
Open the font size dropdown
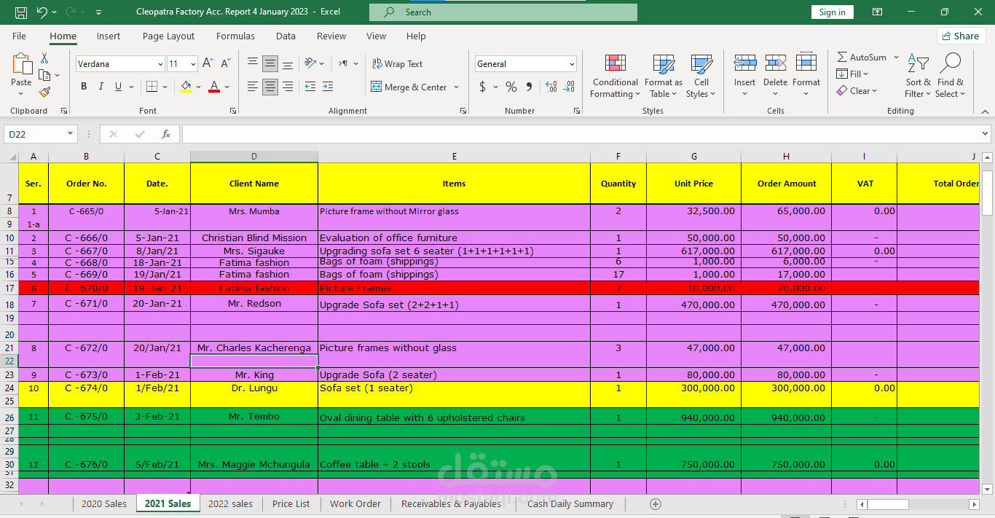coord(192,64)
